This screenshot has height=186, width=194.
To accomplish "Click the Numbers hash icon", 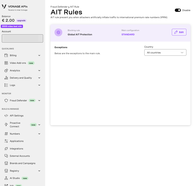I will (x=6, y=134).
